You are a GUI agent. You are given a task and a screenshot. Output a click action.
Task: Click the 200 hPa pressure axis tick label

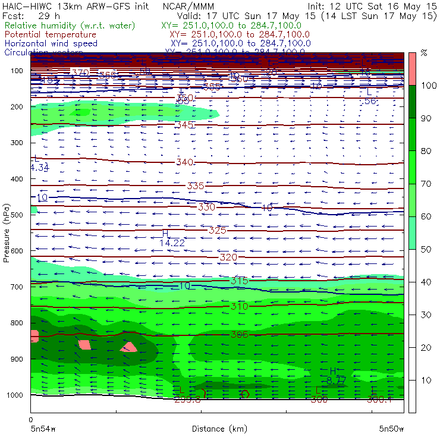pyautogui.click(x=17, y=107)
